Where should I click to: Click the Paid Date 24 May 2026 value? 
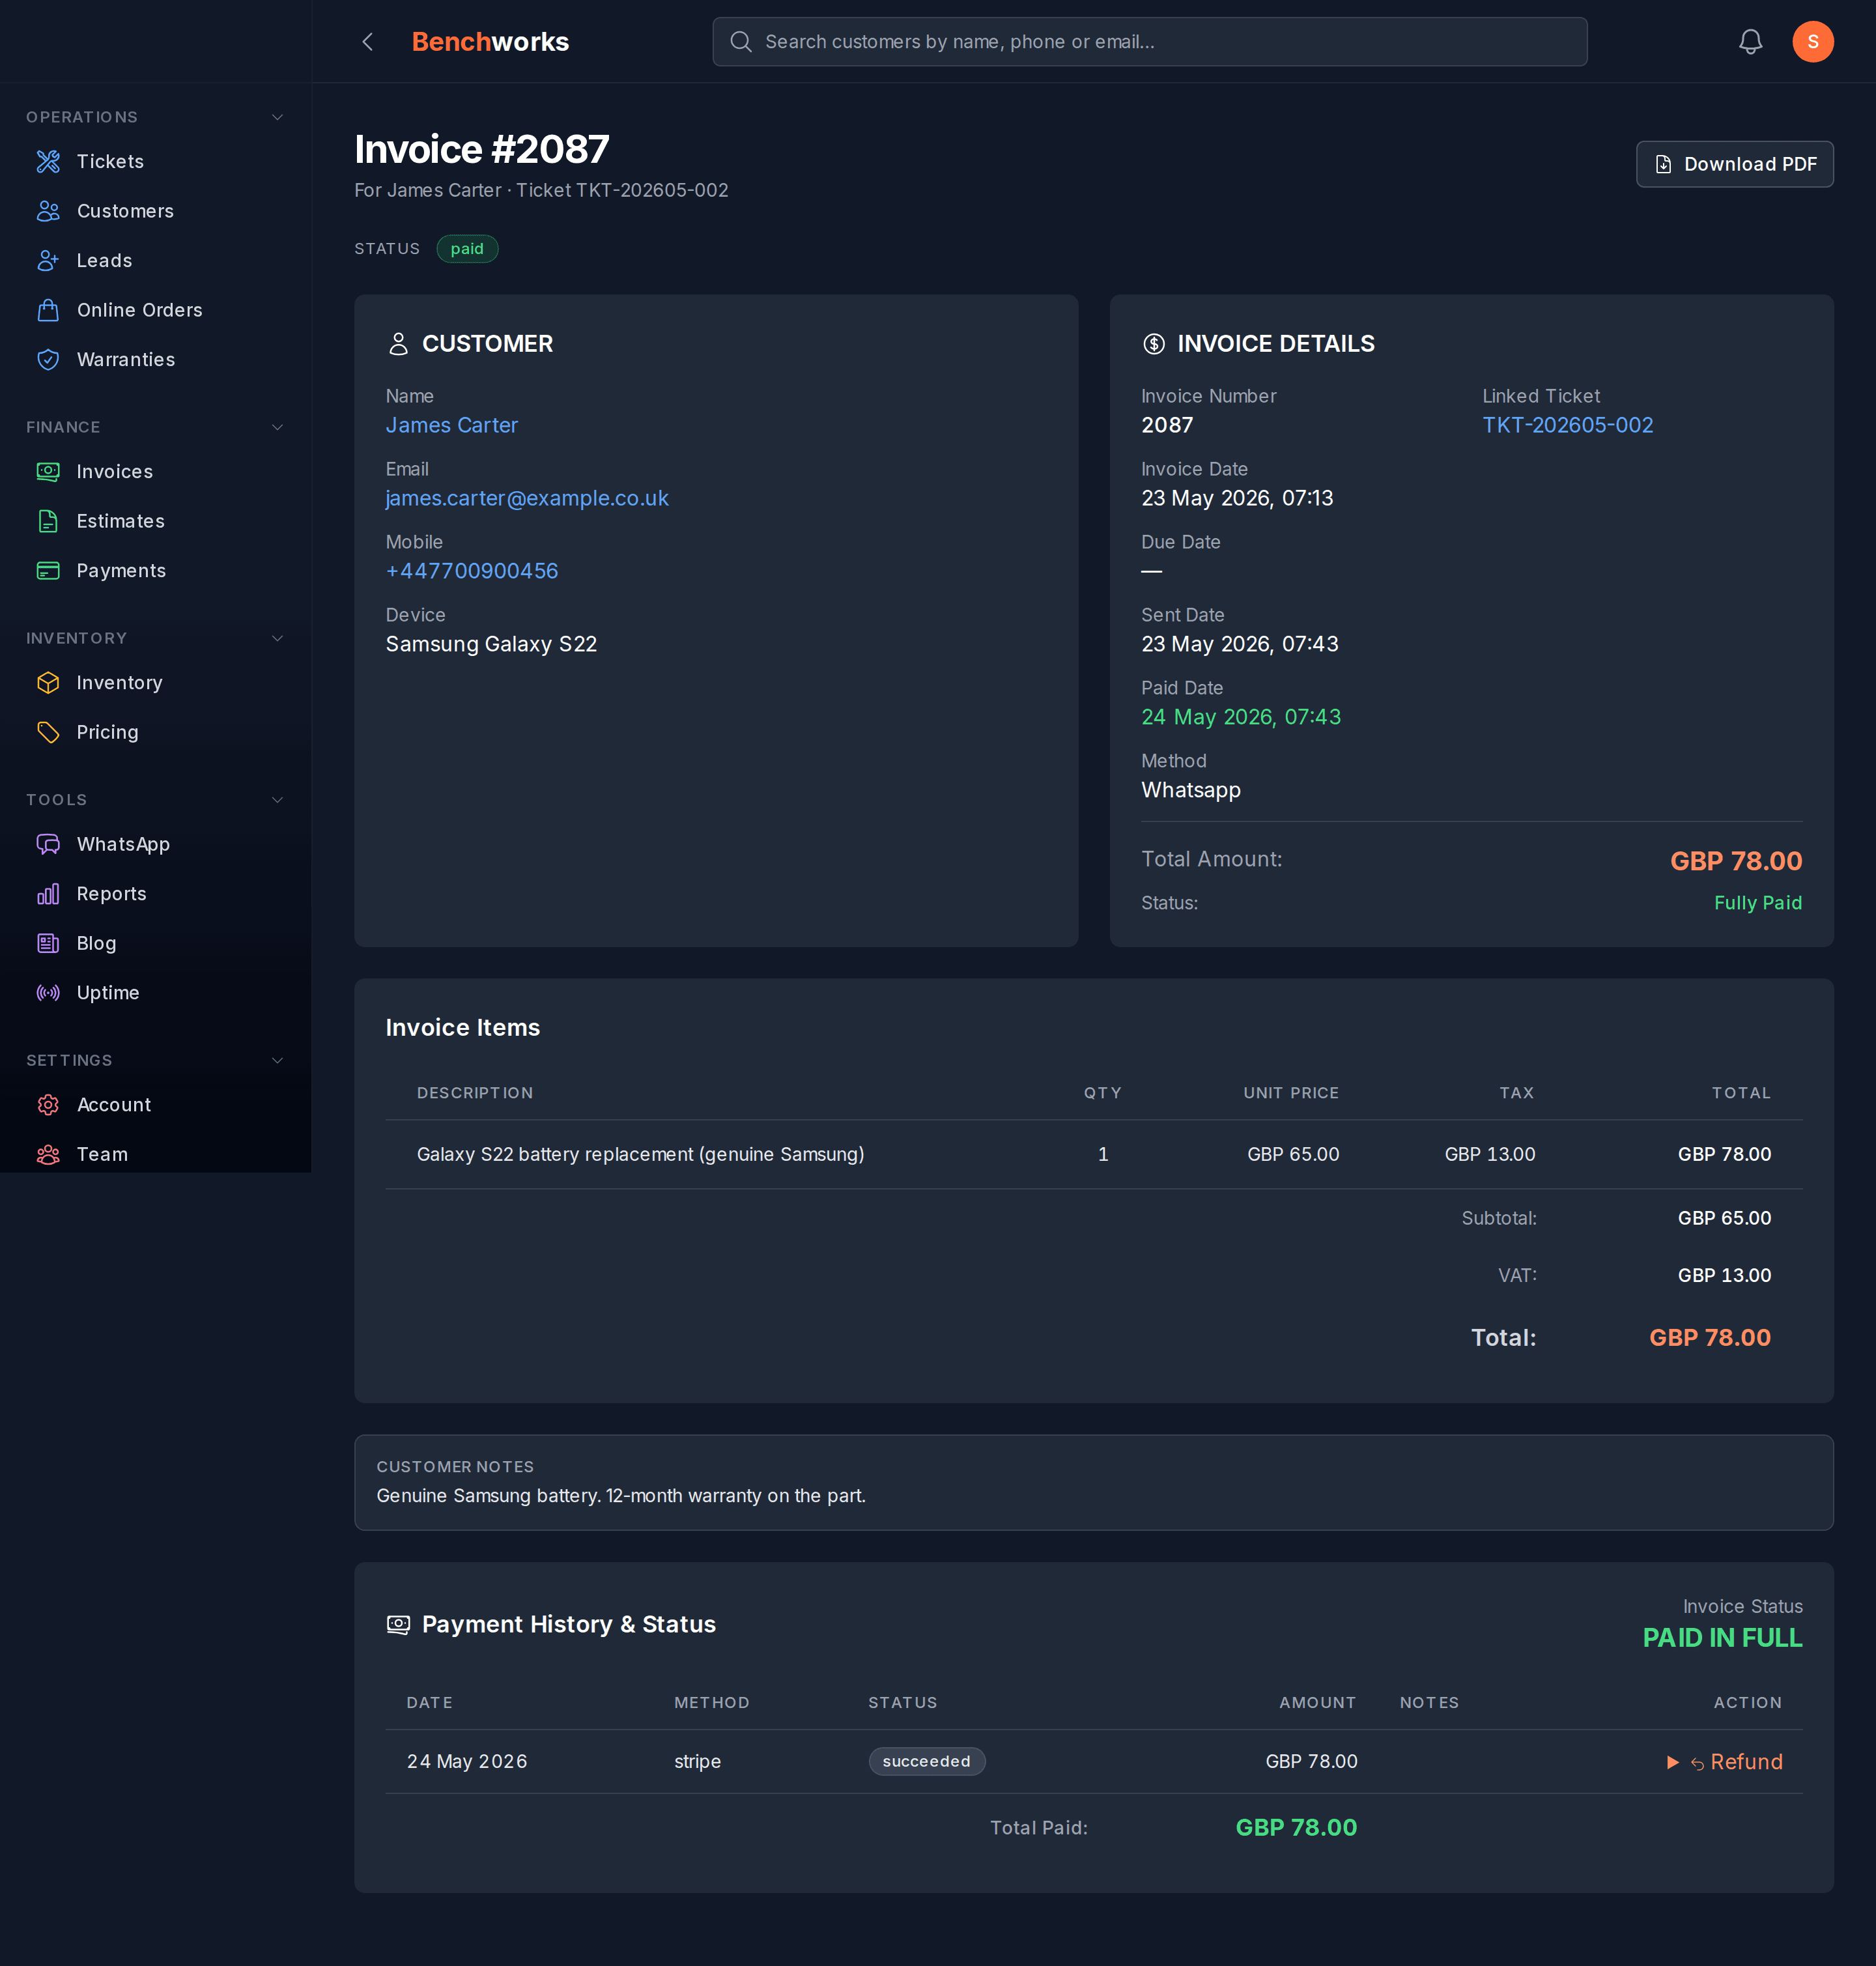pos(1240,717)
